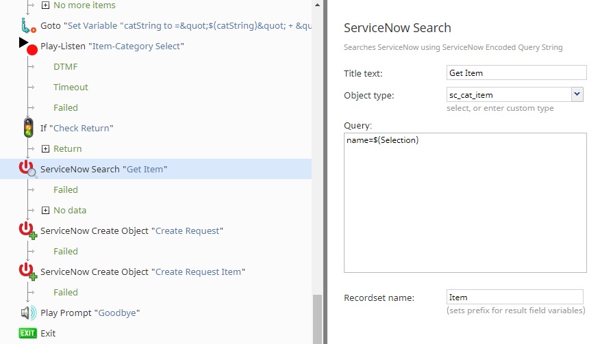The image size is (613, 344).
Task: Select the Play-Listen Item-Category Select step
Action: coord(112,46)
